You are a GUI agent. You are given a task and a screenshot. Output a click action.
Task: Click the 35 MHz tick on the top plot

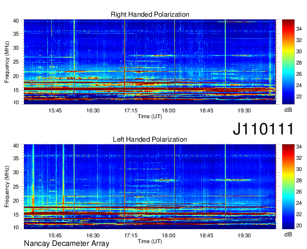[16, 34]
